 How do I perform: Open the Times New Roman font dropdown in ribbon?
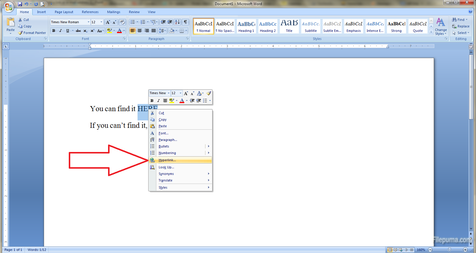pos(88,22)
